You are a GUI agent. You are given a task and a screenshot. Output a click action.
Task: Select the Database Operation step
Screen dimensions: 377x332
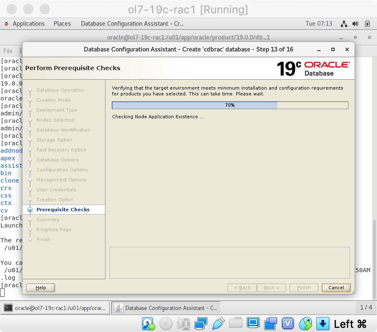[60, 90]
